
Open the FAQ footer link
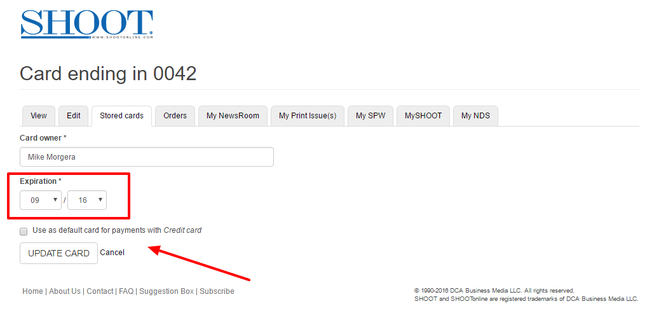[126, 291]
